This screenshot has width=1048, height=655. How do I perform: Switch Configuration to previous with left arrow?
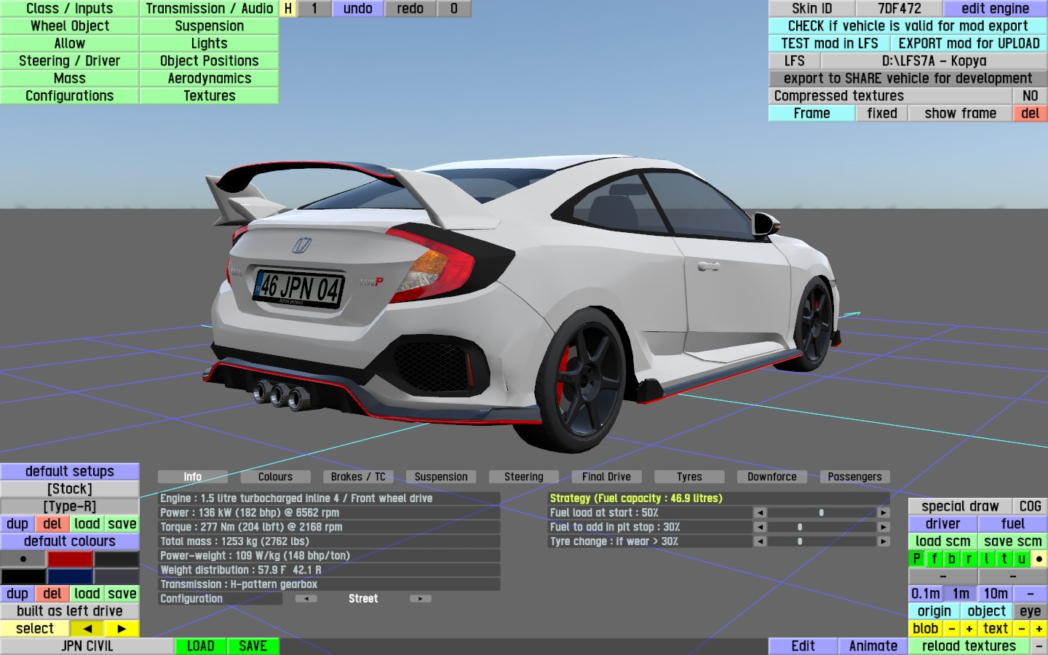[x=306, y=599]
